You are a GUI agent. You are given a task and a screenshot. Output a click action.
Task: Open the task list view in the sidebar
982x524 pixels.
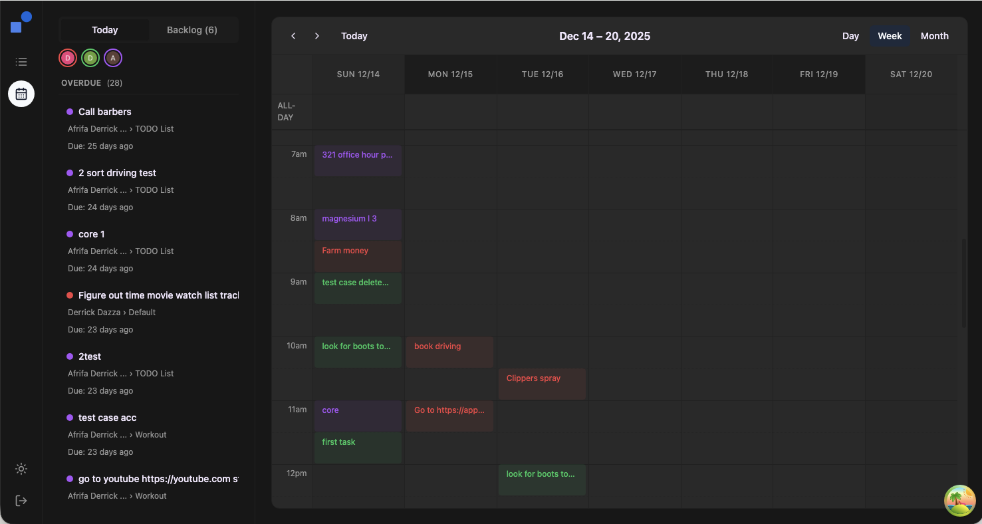coord(21,61)
